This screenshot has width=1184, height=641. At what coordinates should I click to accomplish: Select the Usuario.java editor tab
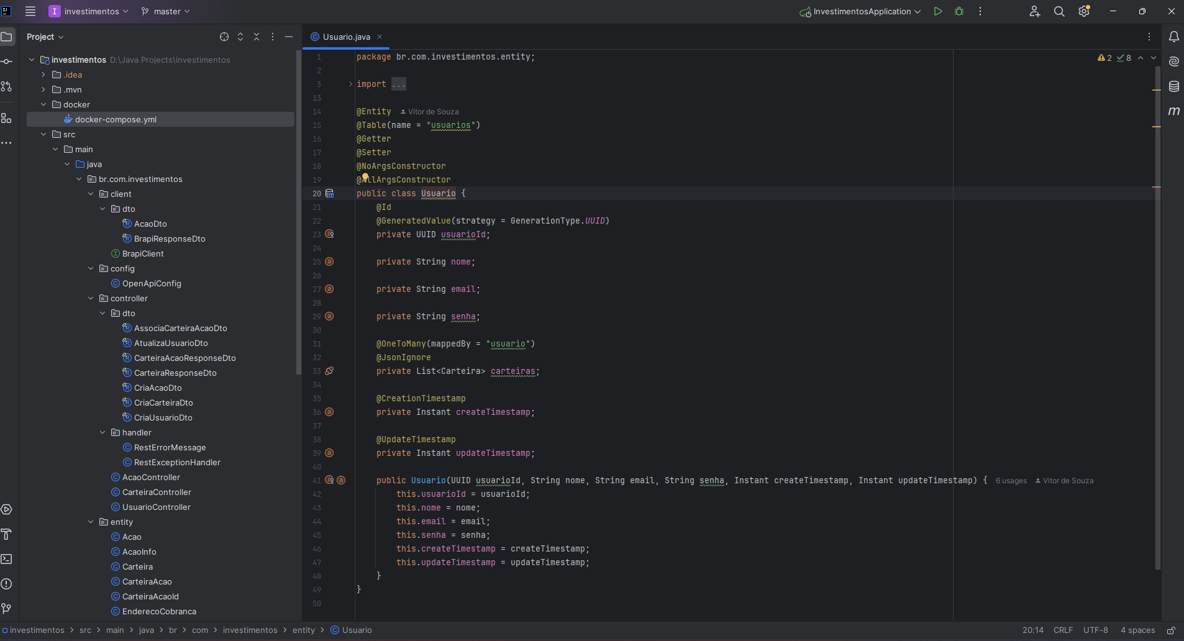(346, 37)
